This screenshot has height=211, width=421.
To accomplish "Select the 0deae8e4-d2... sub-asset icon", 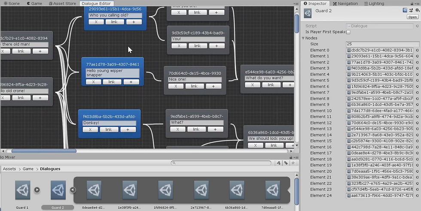I will click(94, 190).
